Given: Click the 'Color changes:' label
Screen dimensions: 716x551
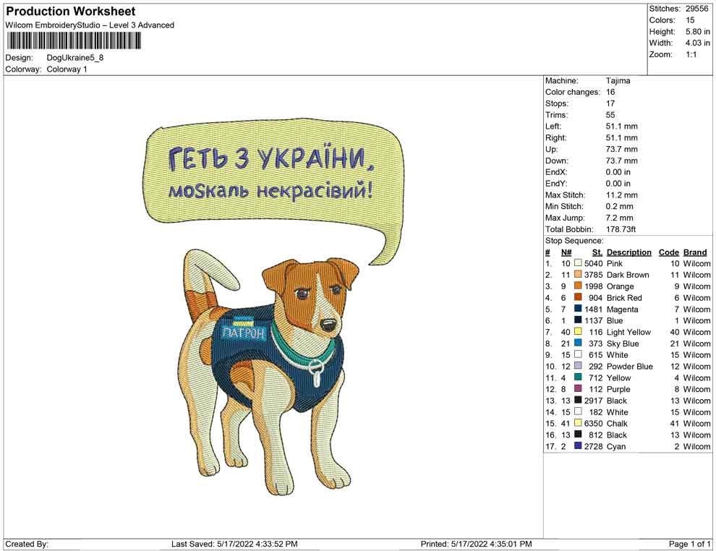Looking at the screenshot, I should pos(573,93).
